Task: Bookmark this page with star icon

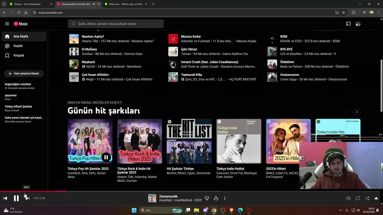Action: point(344,13)
